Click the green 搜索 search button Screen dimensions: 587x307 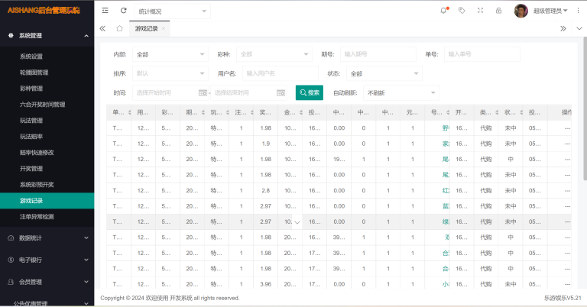click(310, 92)
